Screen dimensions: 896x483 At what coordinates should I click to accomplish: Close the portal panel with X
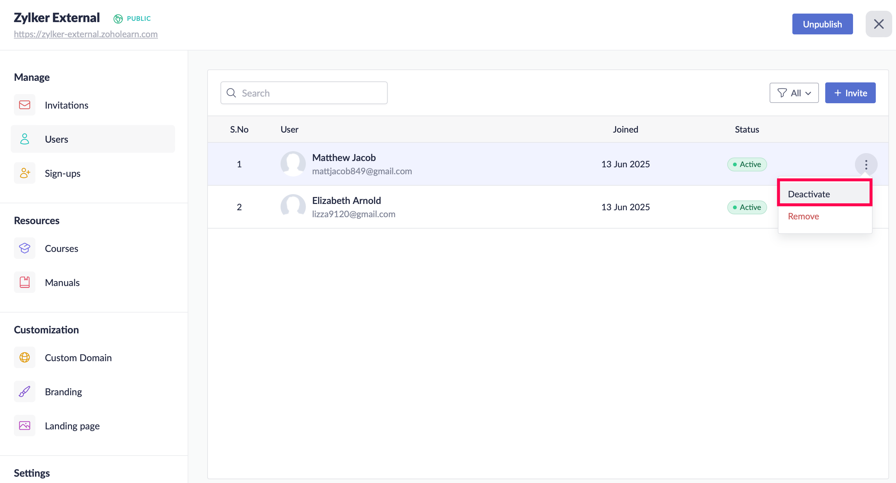(878, 24)
